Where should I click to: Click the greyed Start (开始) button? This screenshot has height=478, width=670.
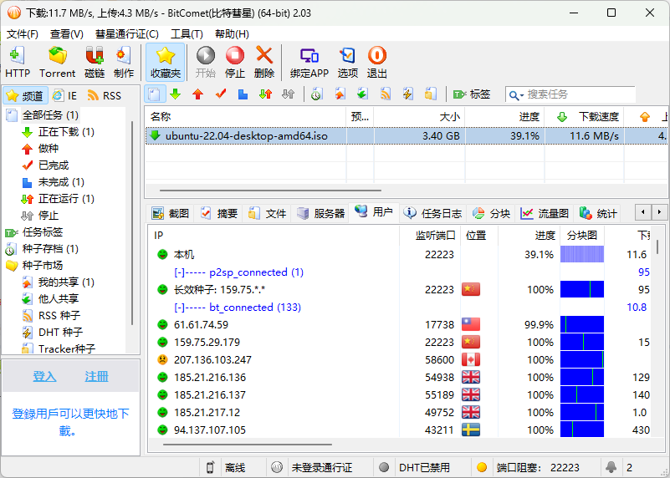click(x=206, y=63)
